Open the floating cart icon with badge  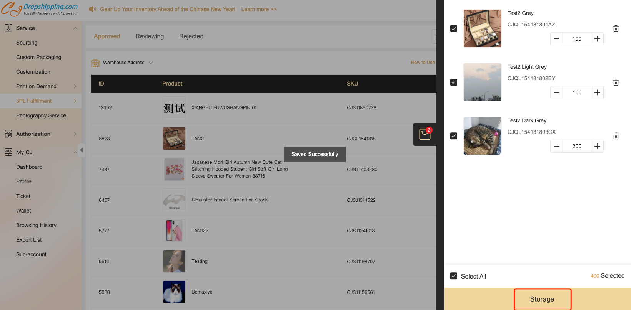coord(425,134)
